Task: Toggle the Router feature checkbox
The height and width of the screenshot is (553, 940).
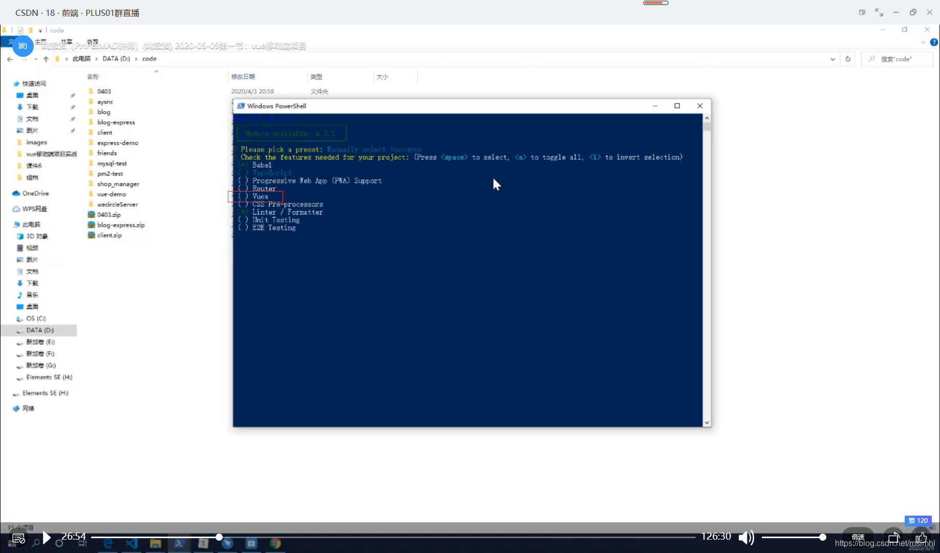Action: click(x=243, y=188)
